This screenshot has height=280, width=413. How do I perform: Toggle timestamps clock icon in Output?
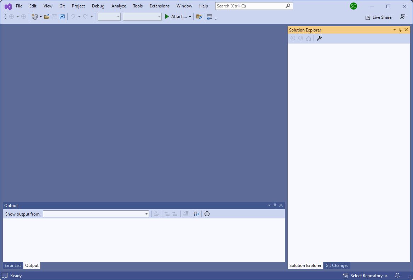pyautogui.click(x=207, y=214)
